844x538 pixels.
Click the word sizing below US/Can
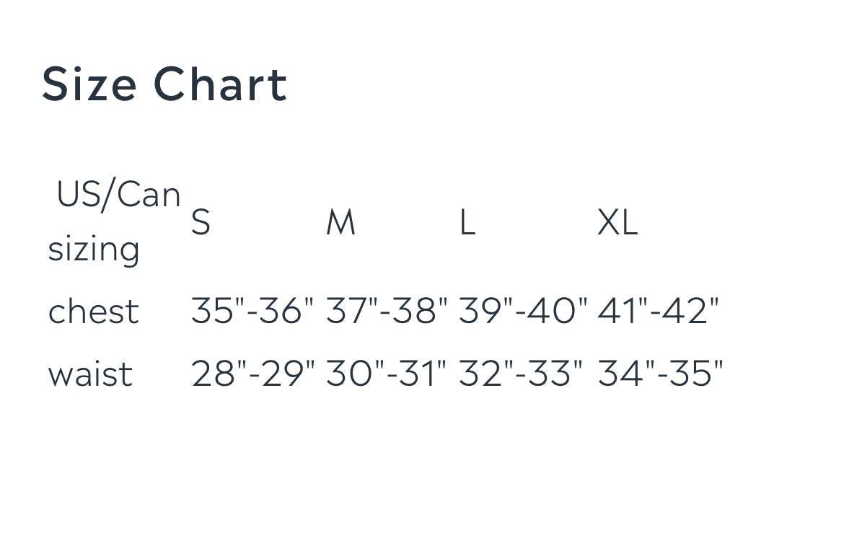click(94, 250)
